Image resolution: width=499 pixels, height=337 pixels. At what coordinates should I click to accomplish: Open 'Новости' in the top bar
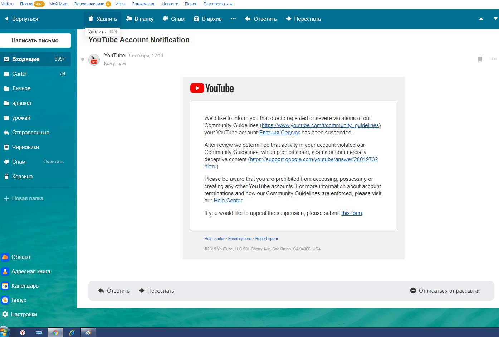tap(170, 4)
